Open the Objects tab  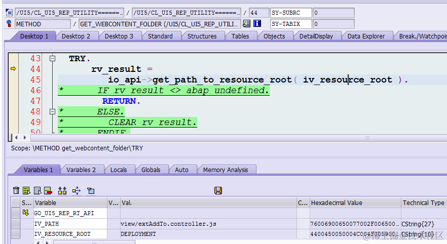click(x=274, y=36)
